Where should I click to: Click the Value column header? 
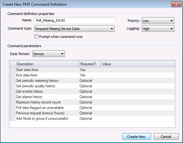[x=138, y=64]
